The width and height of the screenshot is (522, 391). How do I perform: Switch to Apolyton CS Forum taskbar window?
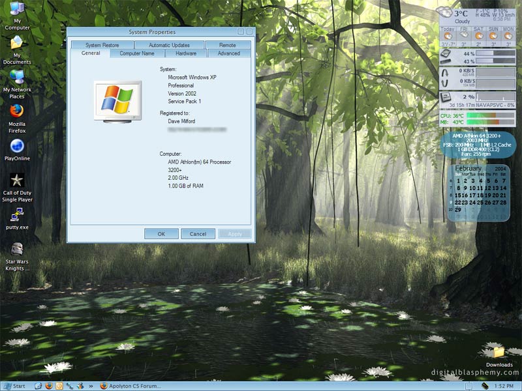point(130,386)
